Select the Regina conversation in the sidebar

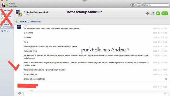[x=7, y=27]
